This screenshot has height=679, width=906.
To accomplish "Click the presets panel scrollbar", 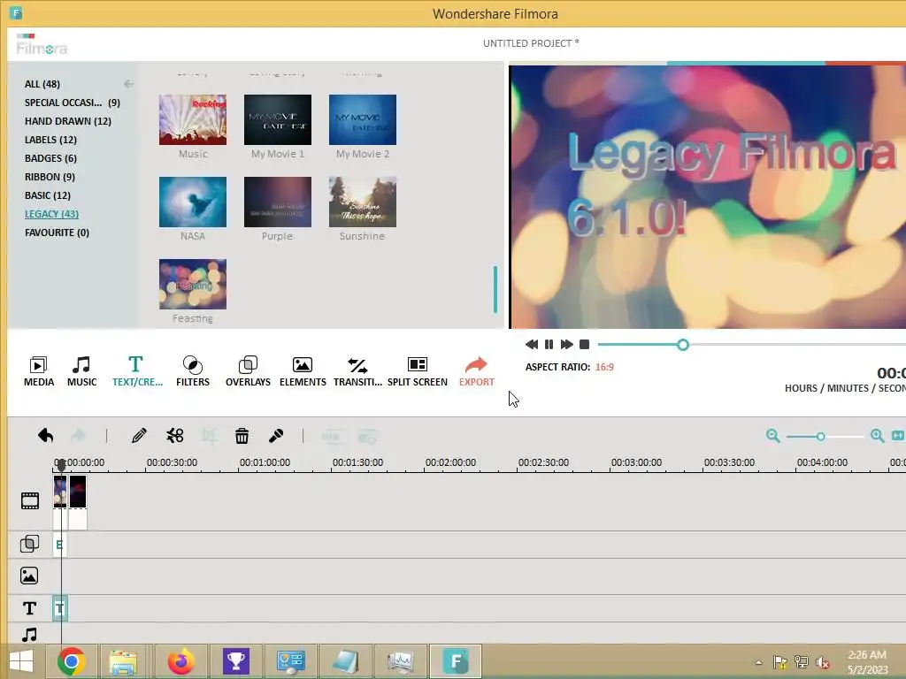I will click(x=495, y=289).
